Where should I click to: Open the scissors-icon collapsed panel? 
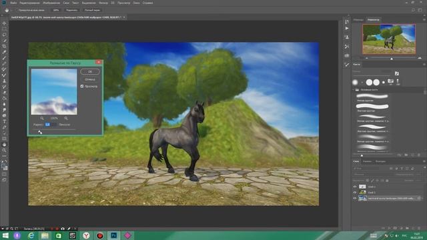(x=347, y=47)
